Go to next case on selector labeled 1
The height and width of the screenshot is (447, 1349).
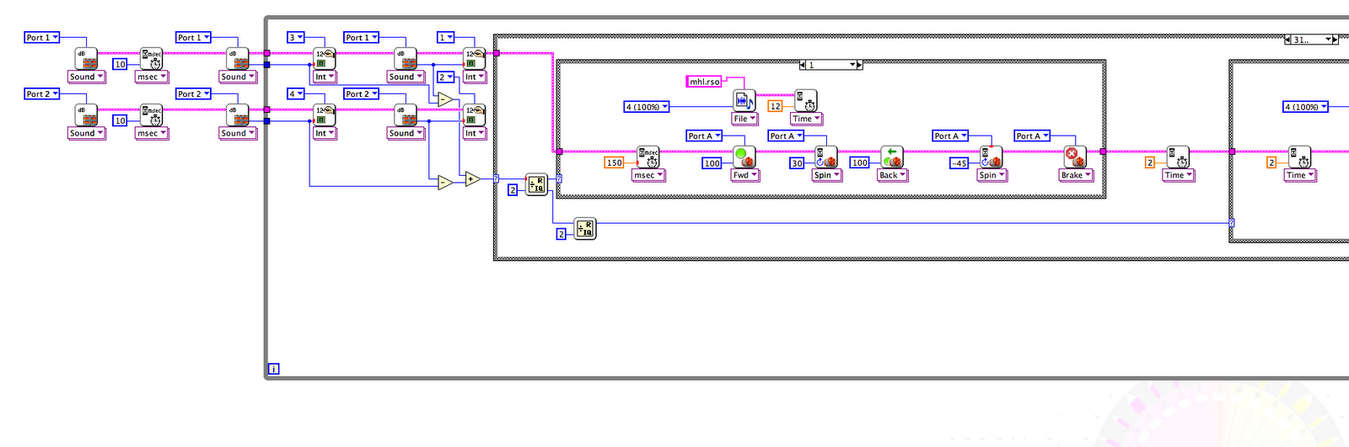coord(860,65)
